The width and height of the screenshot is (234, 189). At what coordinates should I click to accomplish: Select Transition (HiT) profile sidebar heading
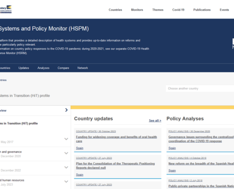tap(19, 123)
